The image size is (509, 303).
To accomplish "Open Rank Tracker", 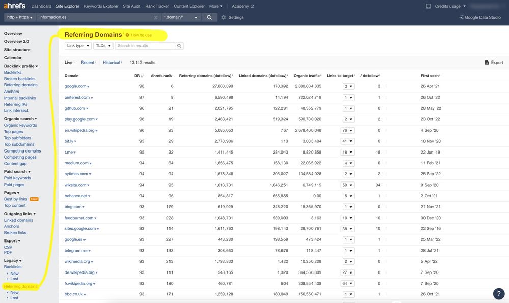I will [x=157, y=6].
